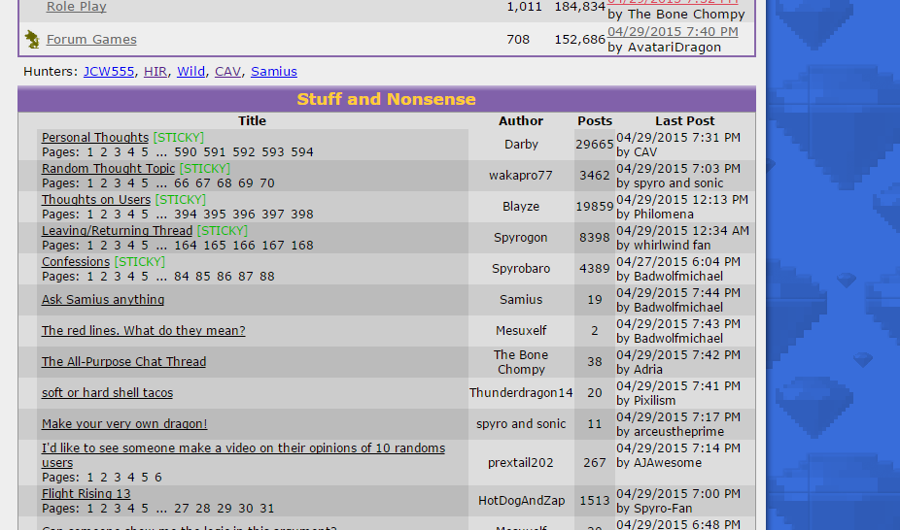
Task: Click the dragon icon beside Forum Games
Action: (x=32, y=40)
